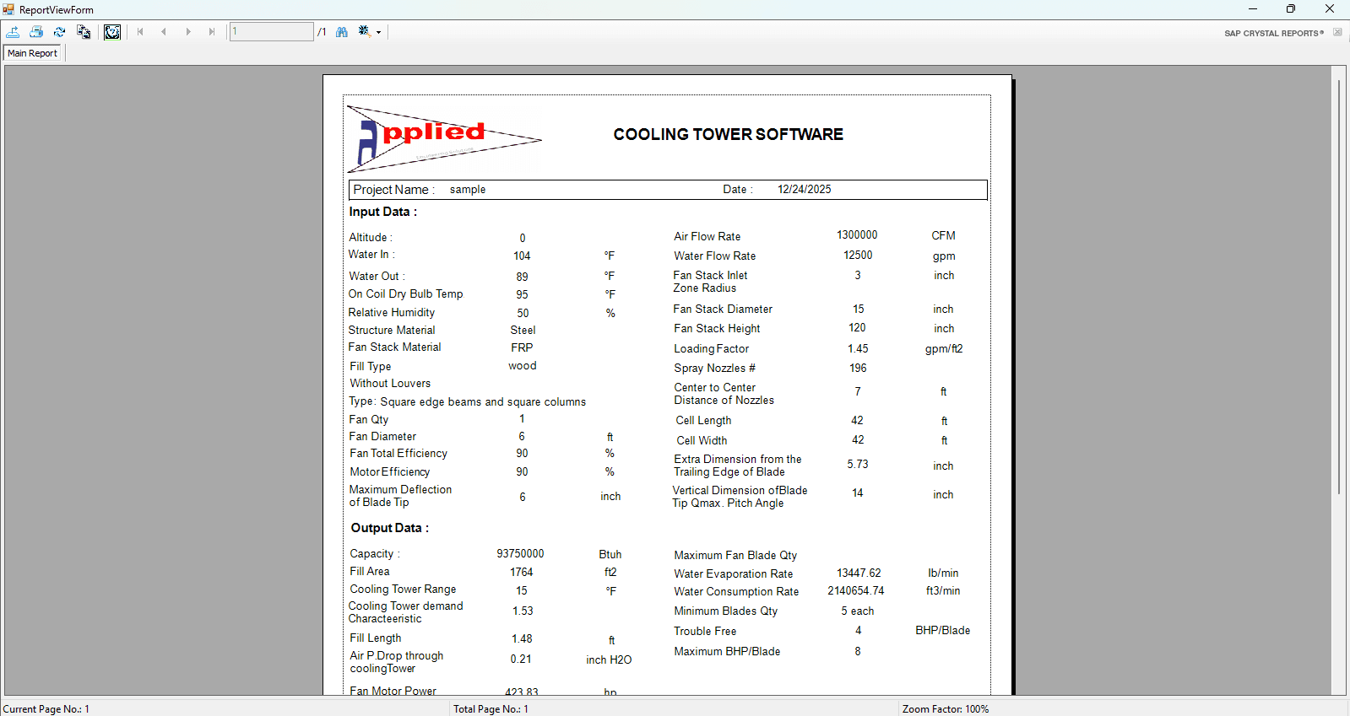Click 'Total Page No.: 1' status text
This screenshot has width=1350, height=716.
(491, 709)
